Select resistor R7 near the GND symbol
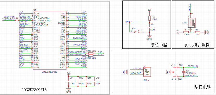This screenshot has height=95, width=216. 198,32
